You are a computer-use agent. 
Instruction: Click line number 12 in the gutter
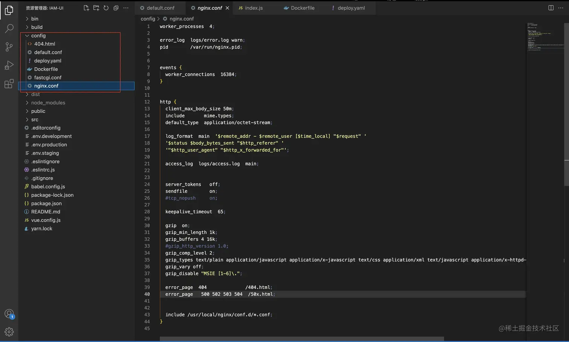pyautogui.click(x=147, y=102)
